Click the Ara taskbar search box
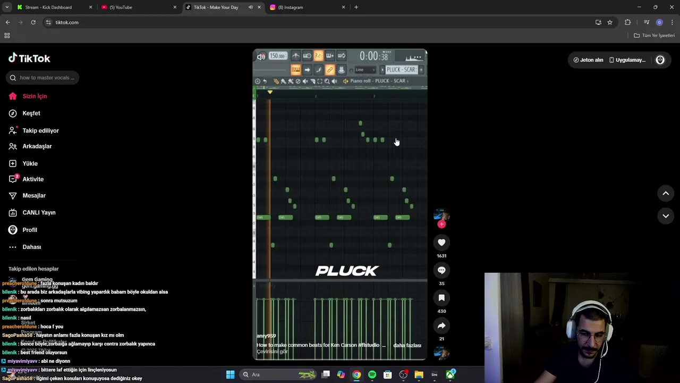This screenshot has height=383, width=680. pyautogui.click(x=277, y=374)
